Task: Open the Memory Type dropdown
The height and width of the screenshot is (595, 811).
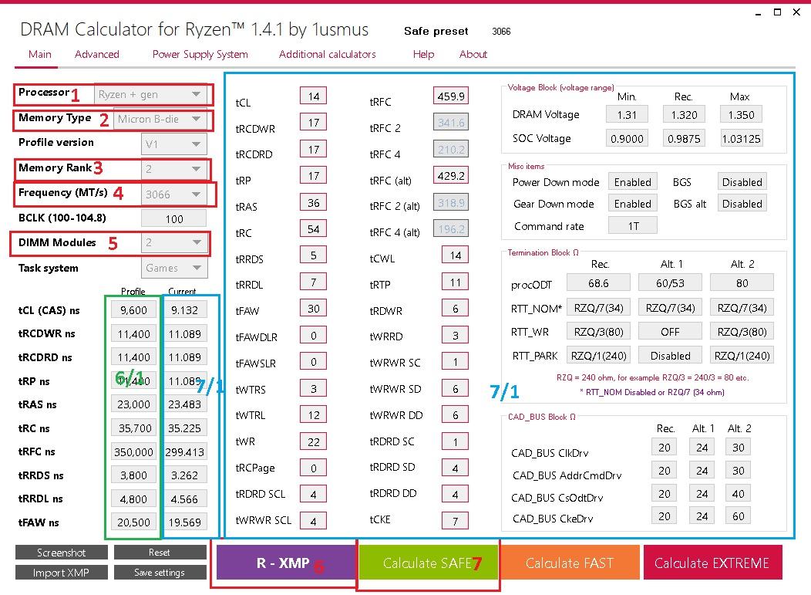Action: coord(159,119)
